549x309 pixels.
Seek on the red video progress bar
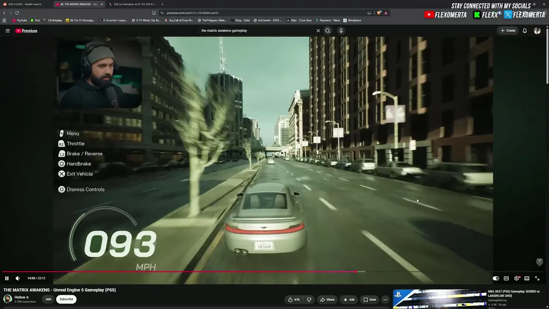click(x=179, y=272)
